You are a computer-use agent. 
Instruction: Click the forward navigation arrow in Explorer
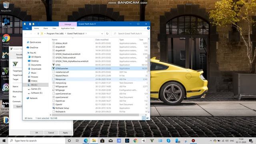31,34
